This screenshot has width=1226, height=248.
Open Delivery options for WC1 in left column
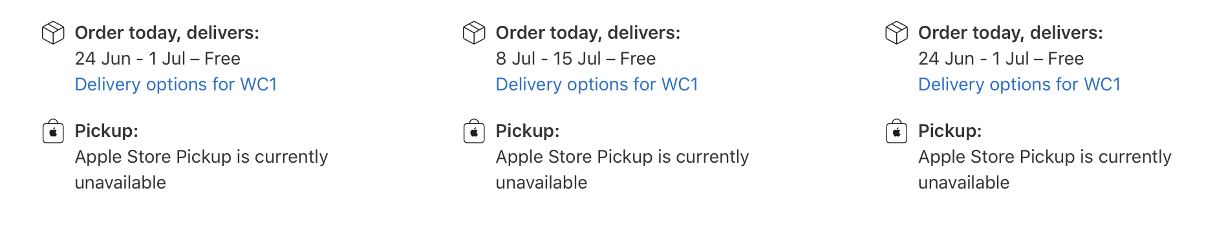click(176, 85)
